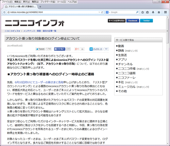Click the Facebook いいね button
Viewport: 170px width, 146px height.
tap(60, 49)
